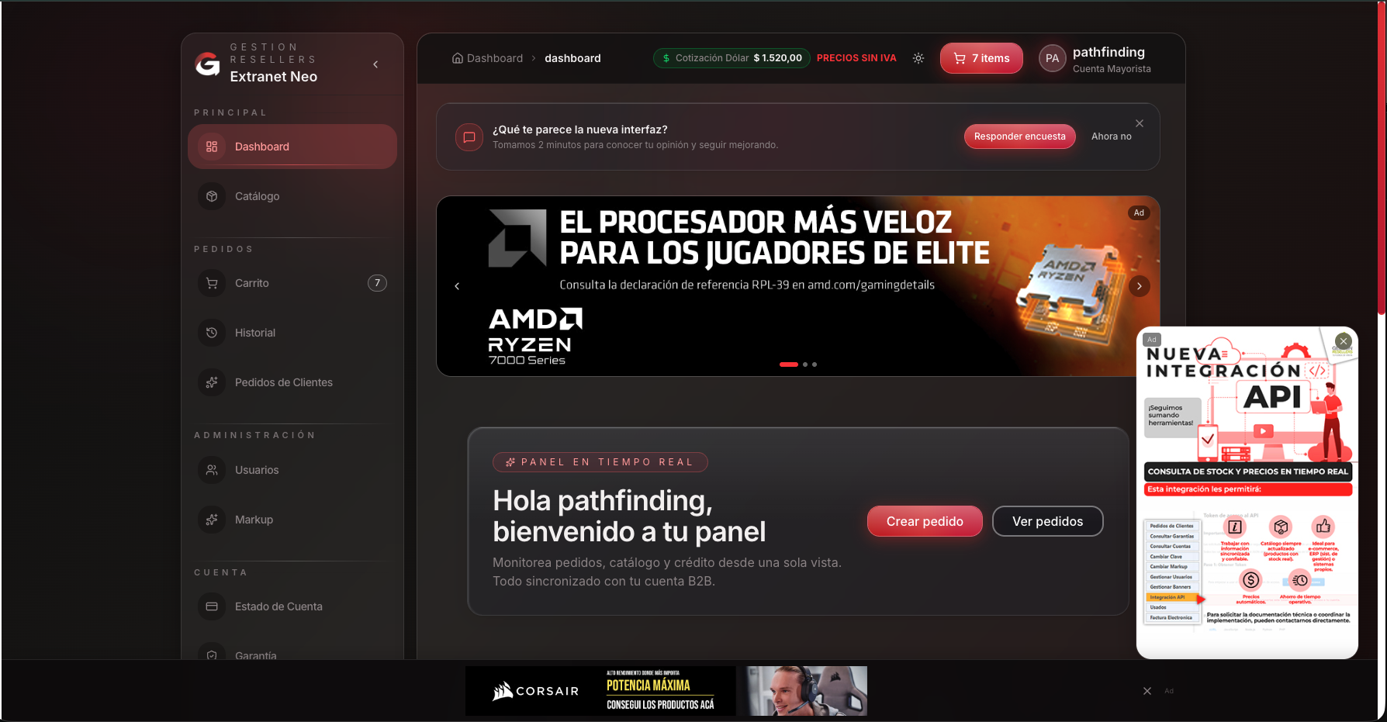
Task: Click the Gestion Resellers logo icon
Action: [x=207, y=64]
